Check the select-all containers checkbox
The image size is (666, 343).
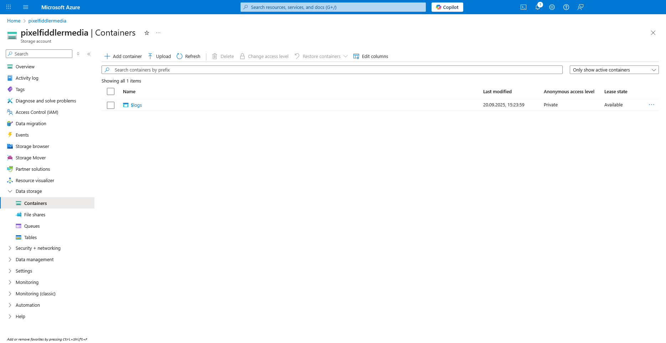(111, 92)
